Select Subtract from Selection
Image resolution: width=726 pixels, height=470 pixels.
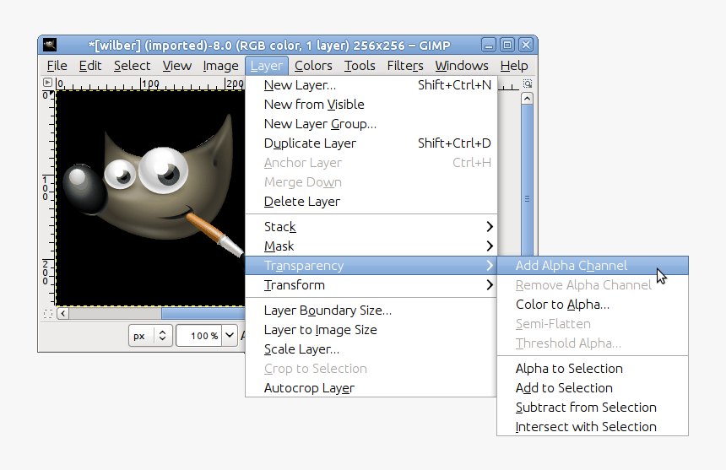pos(593,408)
